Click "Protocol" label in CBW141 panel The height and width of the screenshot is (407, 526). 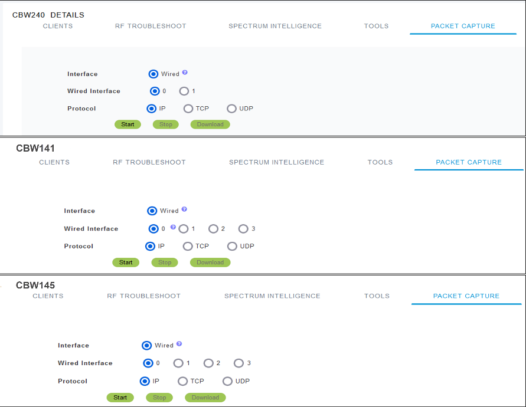[x=79, y=247]
